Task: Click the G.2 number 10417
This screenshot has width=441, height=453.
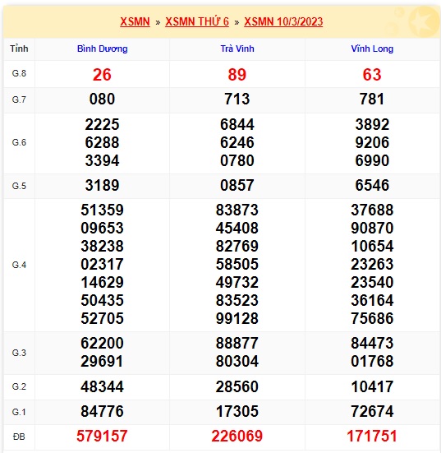Action: point(372,387)
